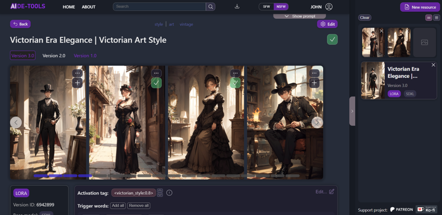Click the info icon beside activation tag
Image resolution: width=442 pixels, height=215 pixels.
(x=169, y=193)
